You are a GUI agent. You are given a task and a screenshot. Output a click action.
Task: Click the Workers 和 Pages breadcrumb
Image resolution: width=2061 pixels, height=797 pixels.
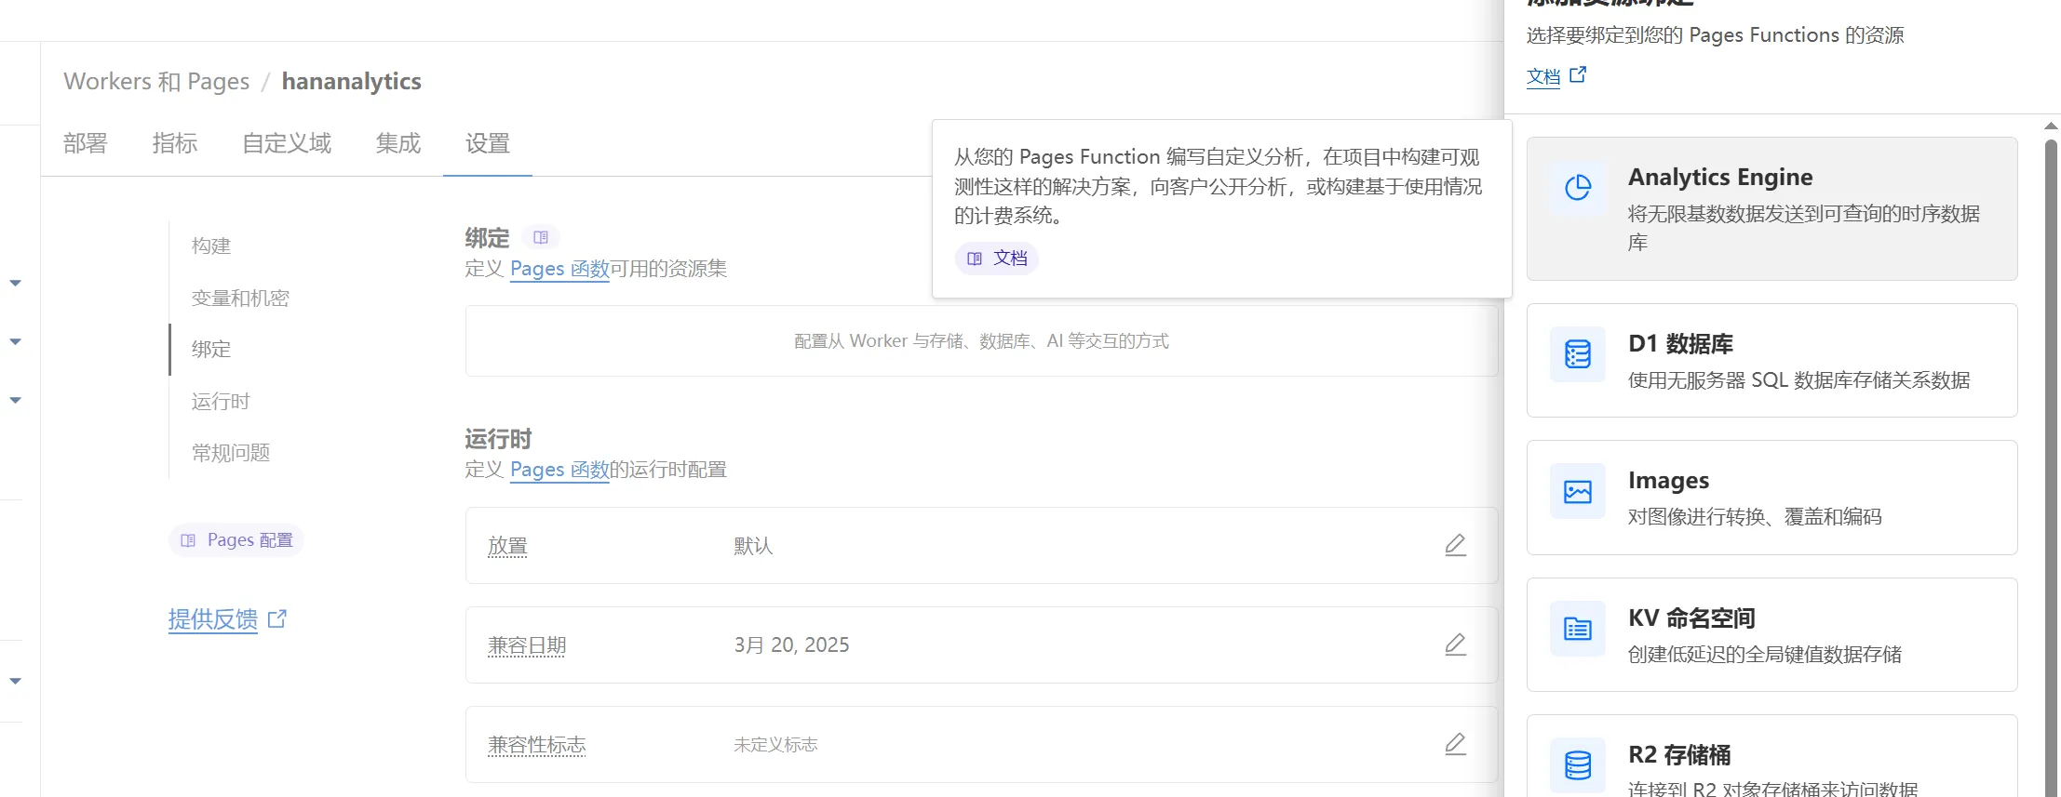coord(156,81)
